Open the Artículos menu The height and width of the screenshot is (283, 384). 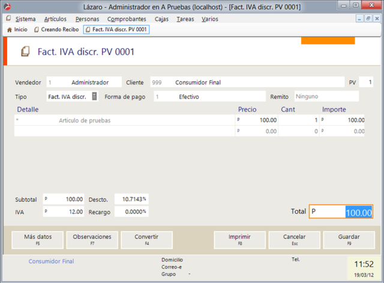click(x=55, y=19)
